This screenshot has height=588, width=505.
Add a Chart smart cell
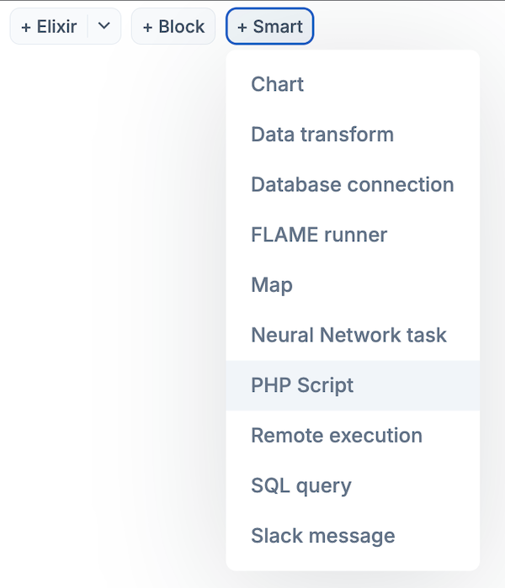tap(277, 84)
